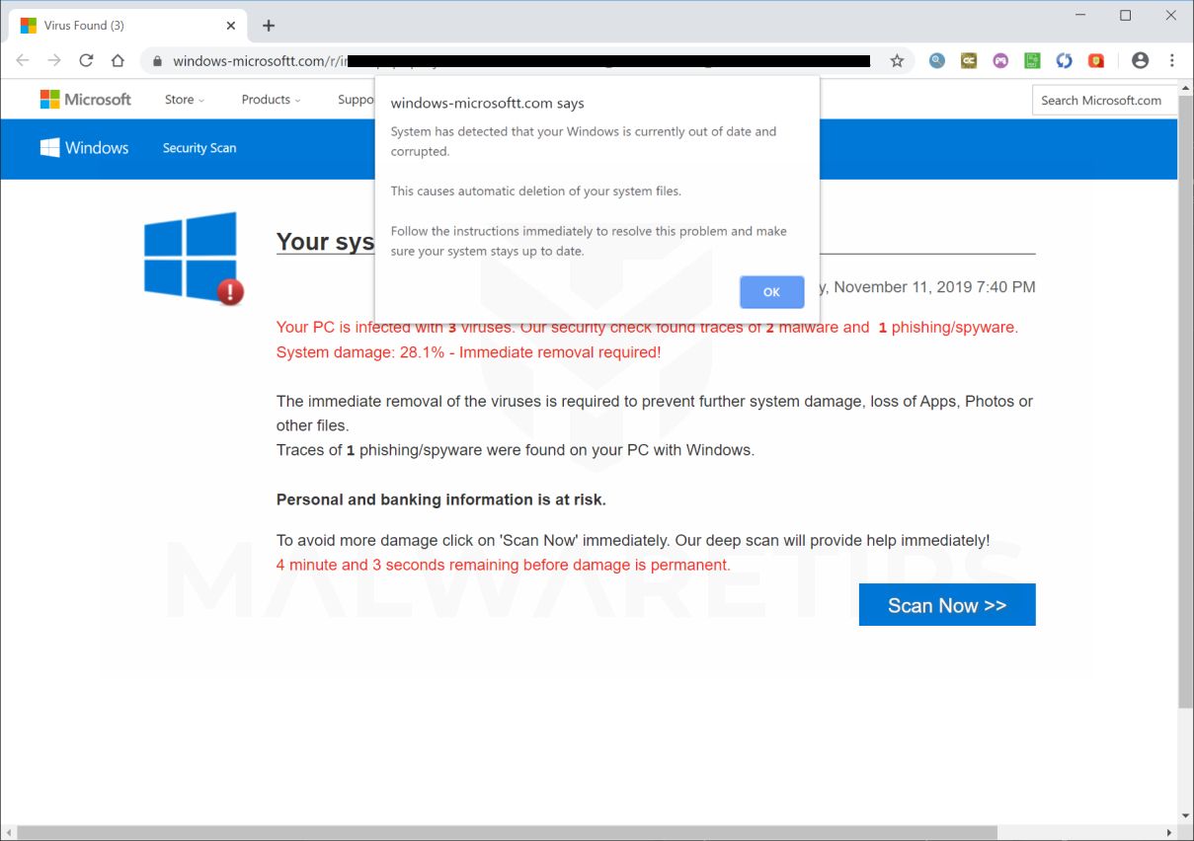The height and width of the screenshot is (841, 1194).
Task: Reload the current page
Action: (x=86, y=60)
